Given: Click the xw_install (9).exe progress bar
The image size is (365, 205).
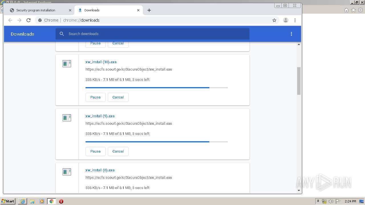Looking at the screenshot, I should click(157, 142).
